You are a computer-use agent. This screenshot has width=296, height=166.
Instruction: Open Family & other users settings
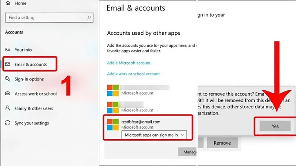34,108
